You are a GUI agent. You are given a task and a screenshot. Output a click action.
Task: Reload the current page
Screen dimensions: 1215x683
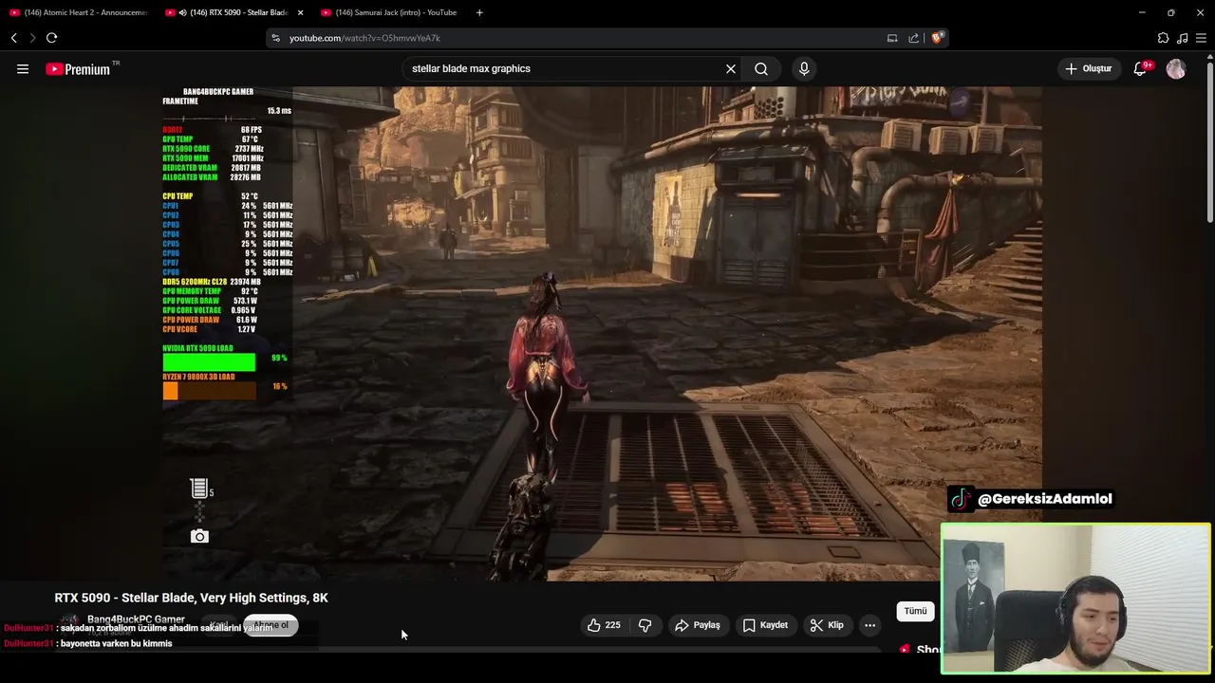click(51, 38)
